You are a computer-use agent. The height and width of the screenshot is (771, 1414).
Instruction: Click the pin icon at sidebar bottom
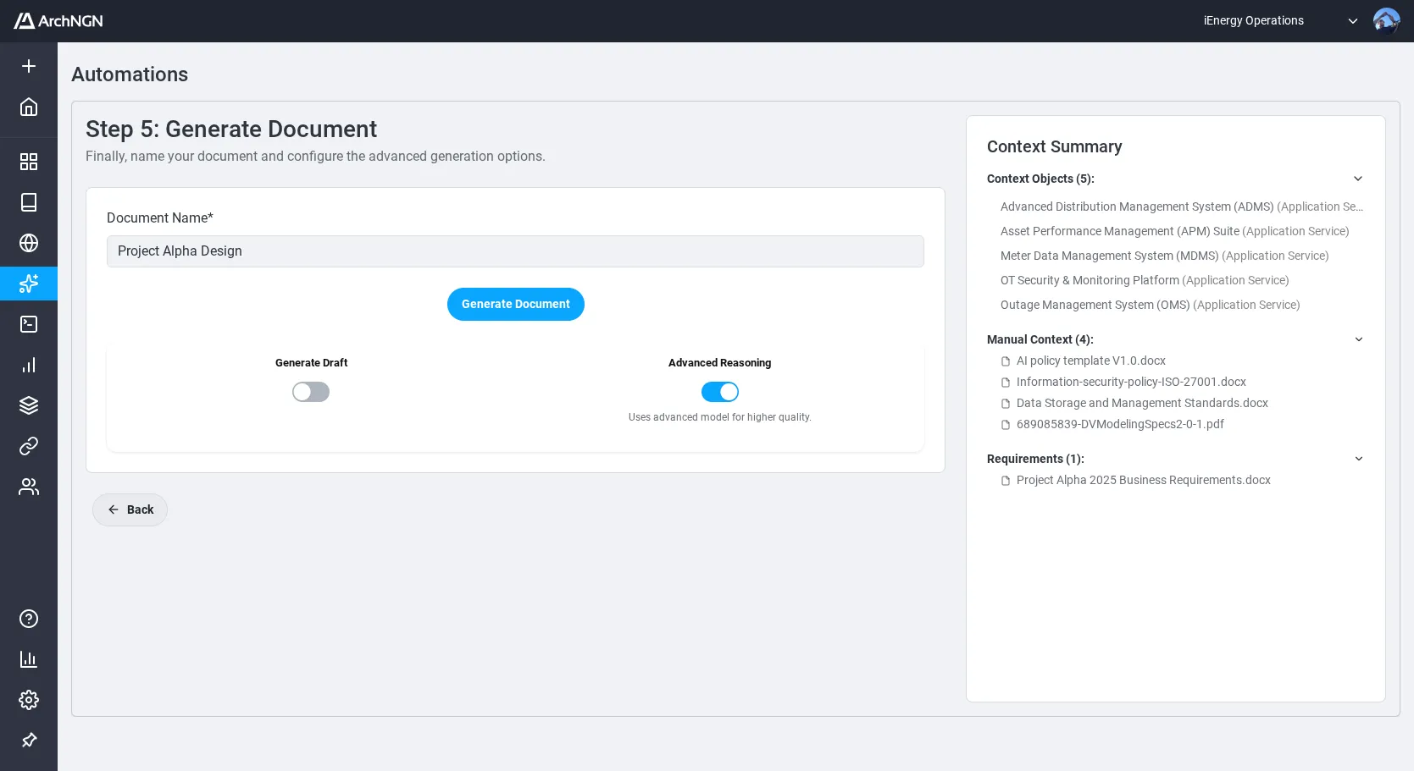tap(29, 740)
